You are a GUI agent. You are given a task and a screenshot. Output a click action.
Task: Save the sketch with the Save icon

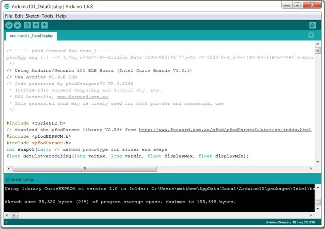click(44, 25)
